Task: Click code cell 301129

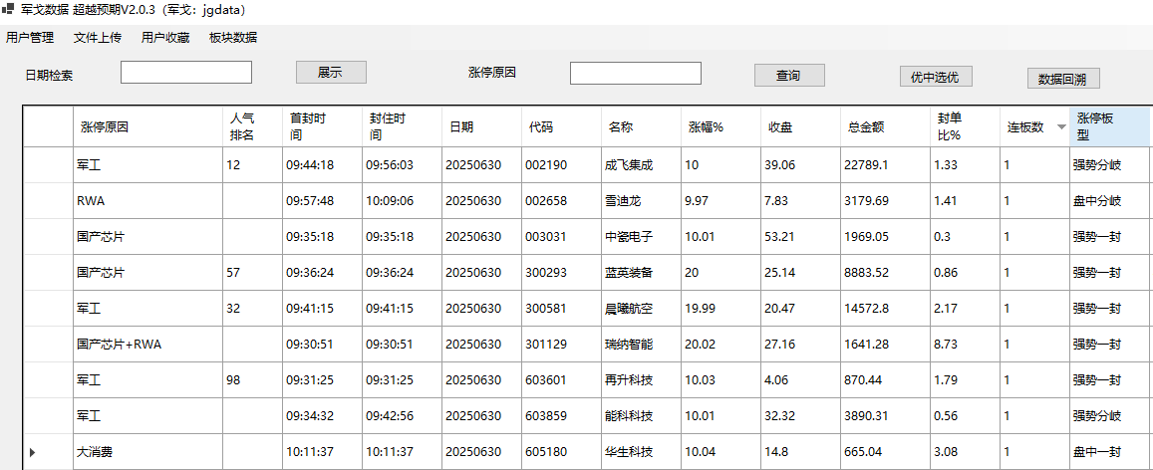Action: (561, 345)
